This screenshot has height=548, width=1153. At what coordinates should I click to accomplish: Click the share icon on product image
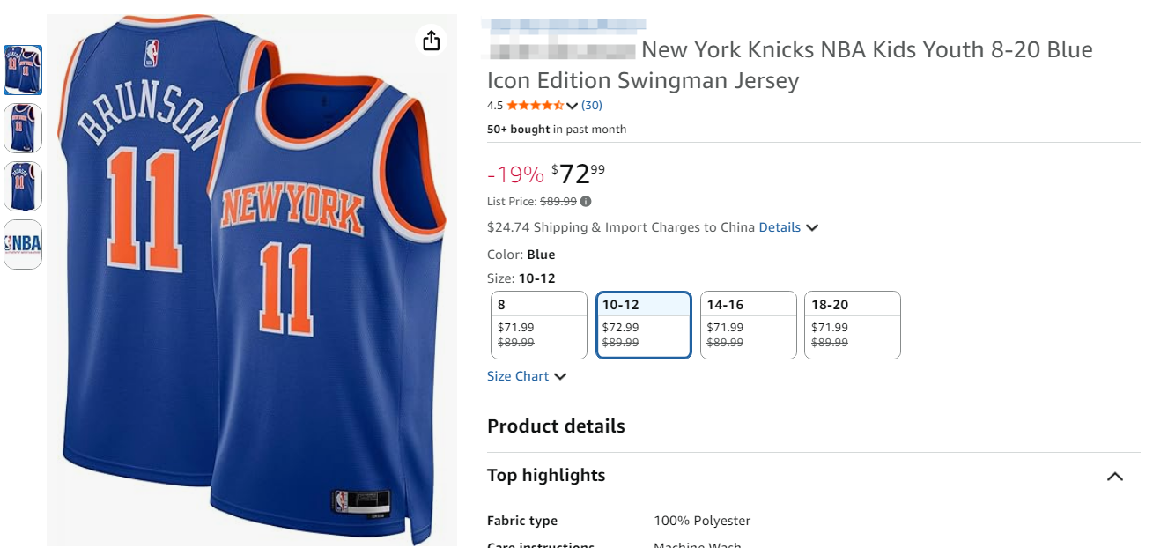[431, 41]
